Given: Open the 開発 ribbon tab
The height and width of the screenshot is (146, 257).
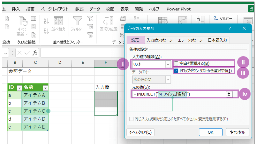Looking at the screenshot, I should [139, 9].
